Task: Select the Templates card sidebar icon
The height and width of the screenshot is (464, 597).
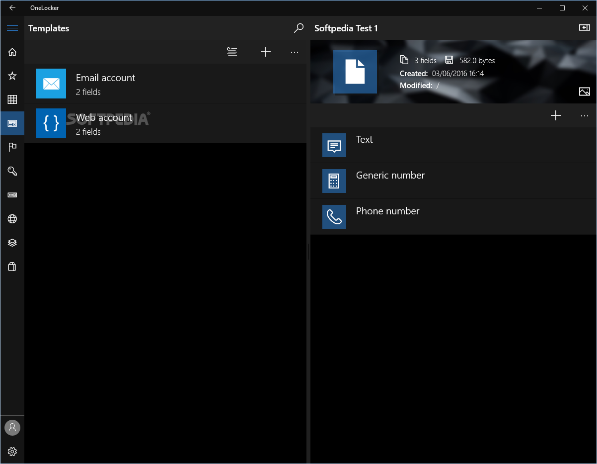Action: (12, 123)
